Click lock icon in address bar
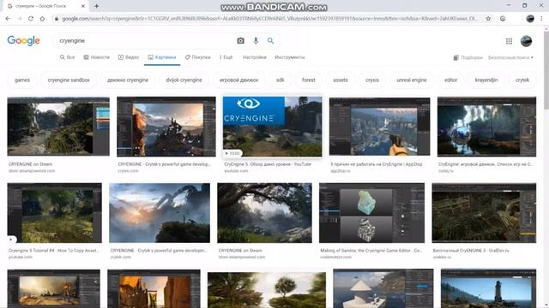The width and height of the screenshot is (549, 308). coord(57,19)
